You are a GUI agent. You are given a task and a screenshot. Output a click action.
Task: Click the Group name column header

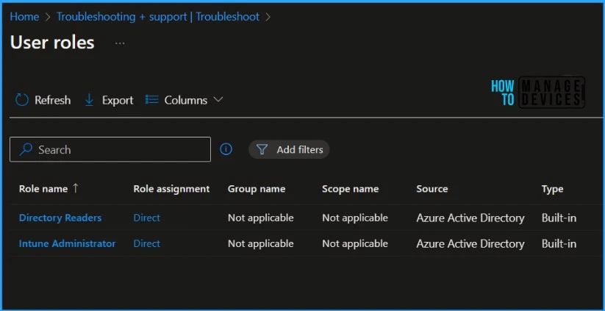point(257,189)
